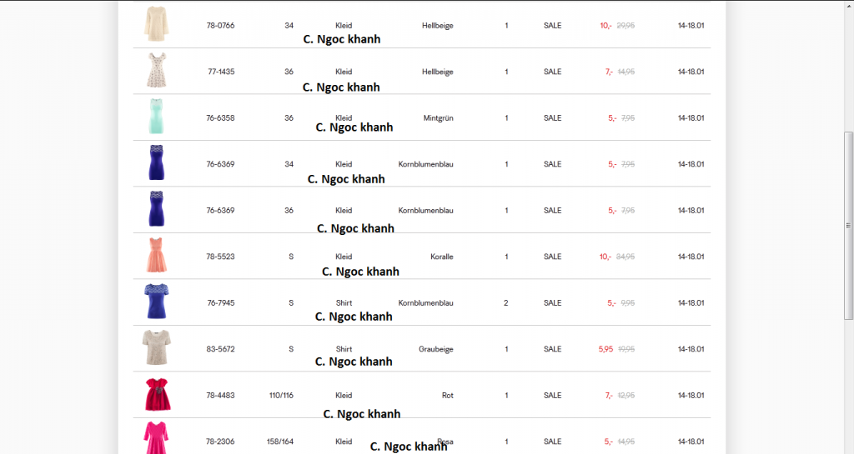The width and height of the screenshot is (854, 454).
Task: Click the quantity 2 in the shirt row
Action: pyautogui.click(x=505, y=303)
